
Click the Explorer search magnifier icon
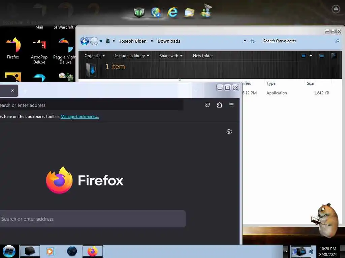coord(337,41)
